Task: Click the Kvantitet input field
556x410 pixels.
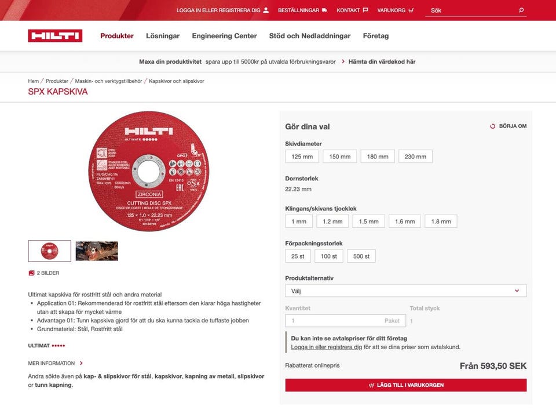Action: click(345, 321)
